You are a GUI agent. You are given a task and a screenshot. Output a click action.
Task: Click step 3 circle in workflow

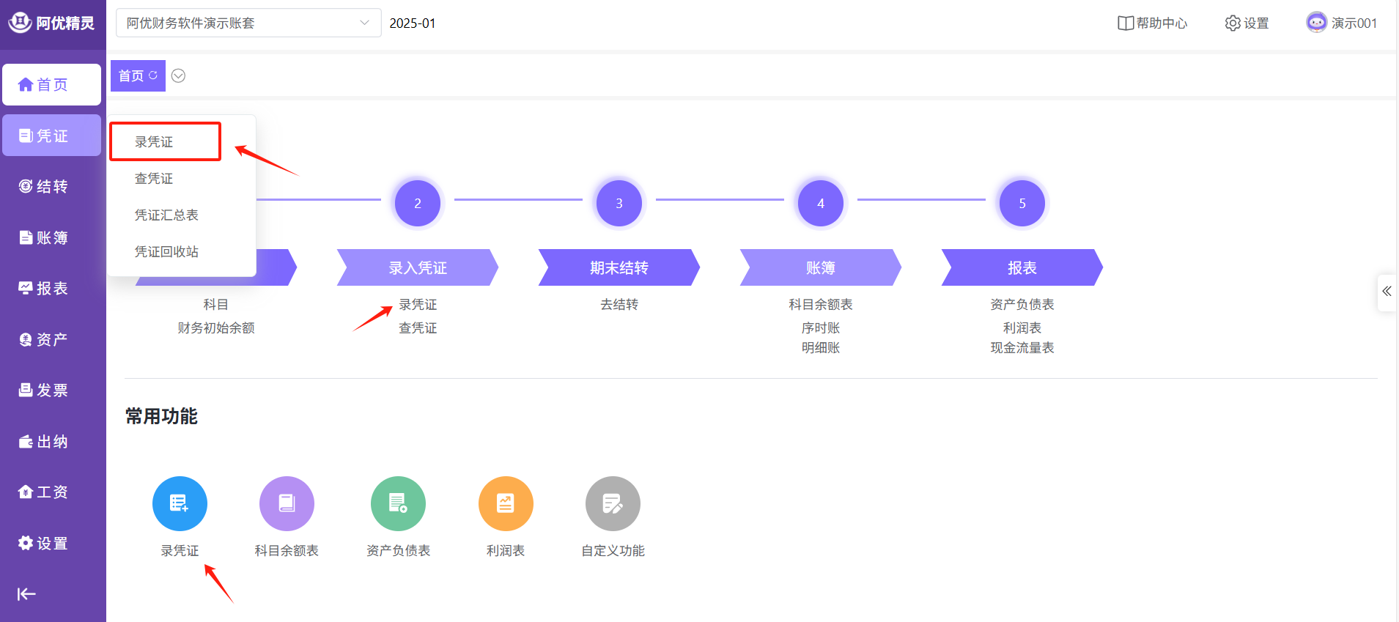[x=619, y=203]
